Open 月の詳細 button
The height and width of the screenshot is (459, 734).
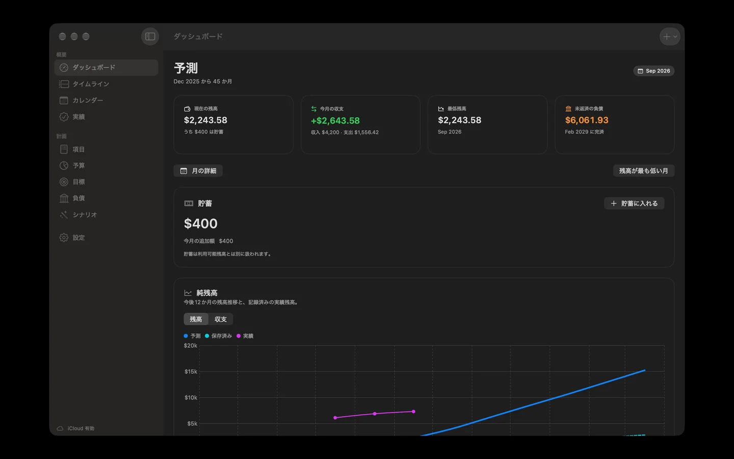198,171
